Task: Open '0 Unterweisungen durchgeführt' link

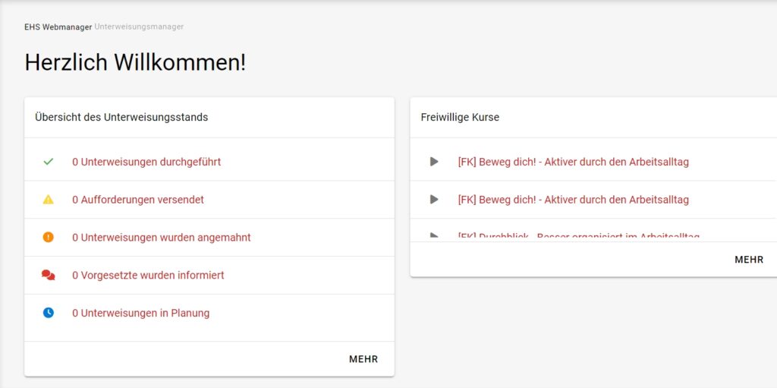Action: (146, 162)
